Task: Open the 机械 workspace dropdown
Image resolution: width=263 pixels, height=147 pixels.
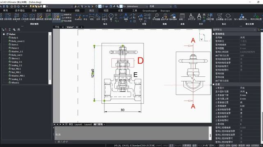Action: point(161,7)
